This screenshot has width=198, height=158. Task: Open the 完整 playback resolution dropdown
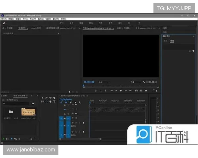click(135, 82)
